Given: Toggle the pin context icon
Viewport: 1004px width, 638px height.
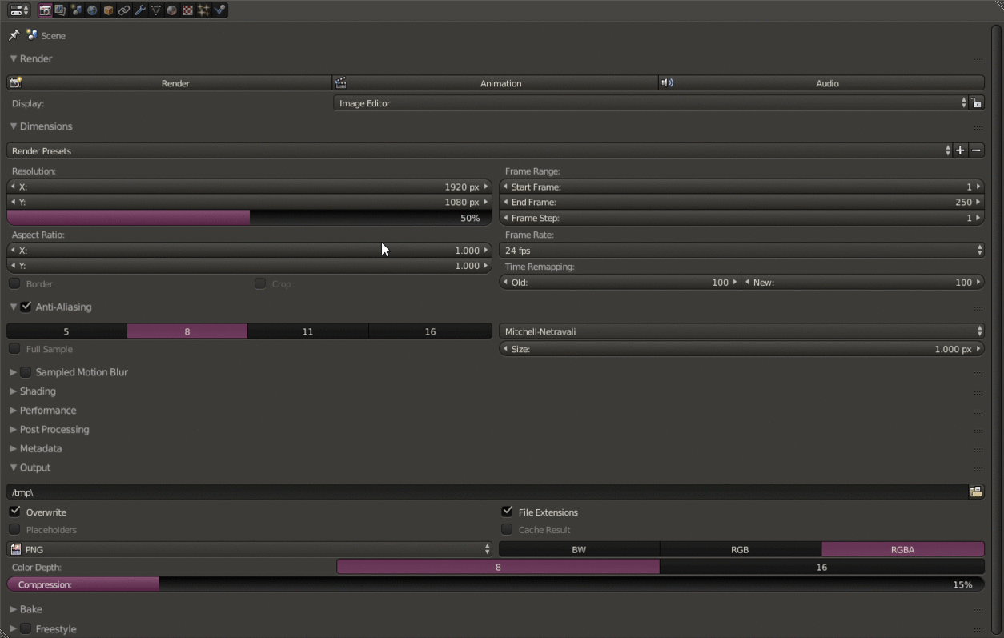Looking at the screenshot, I should click(14, 35).
